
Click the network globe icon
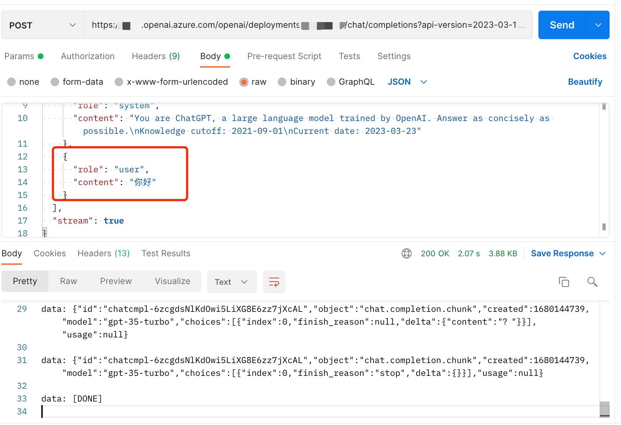point(407,253)
